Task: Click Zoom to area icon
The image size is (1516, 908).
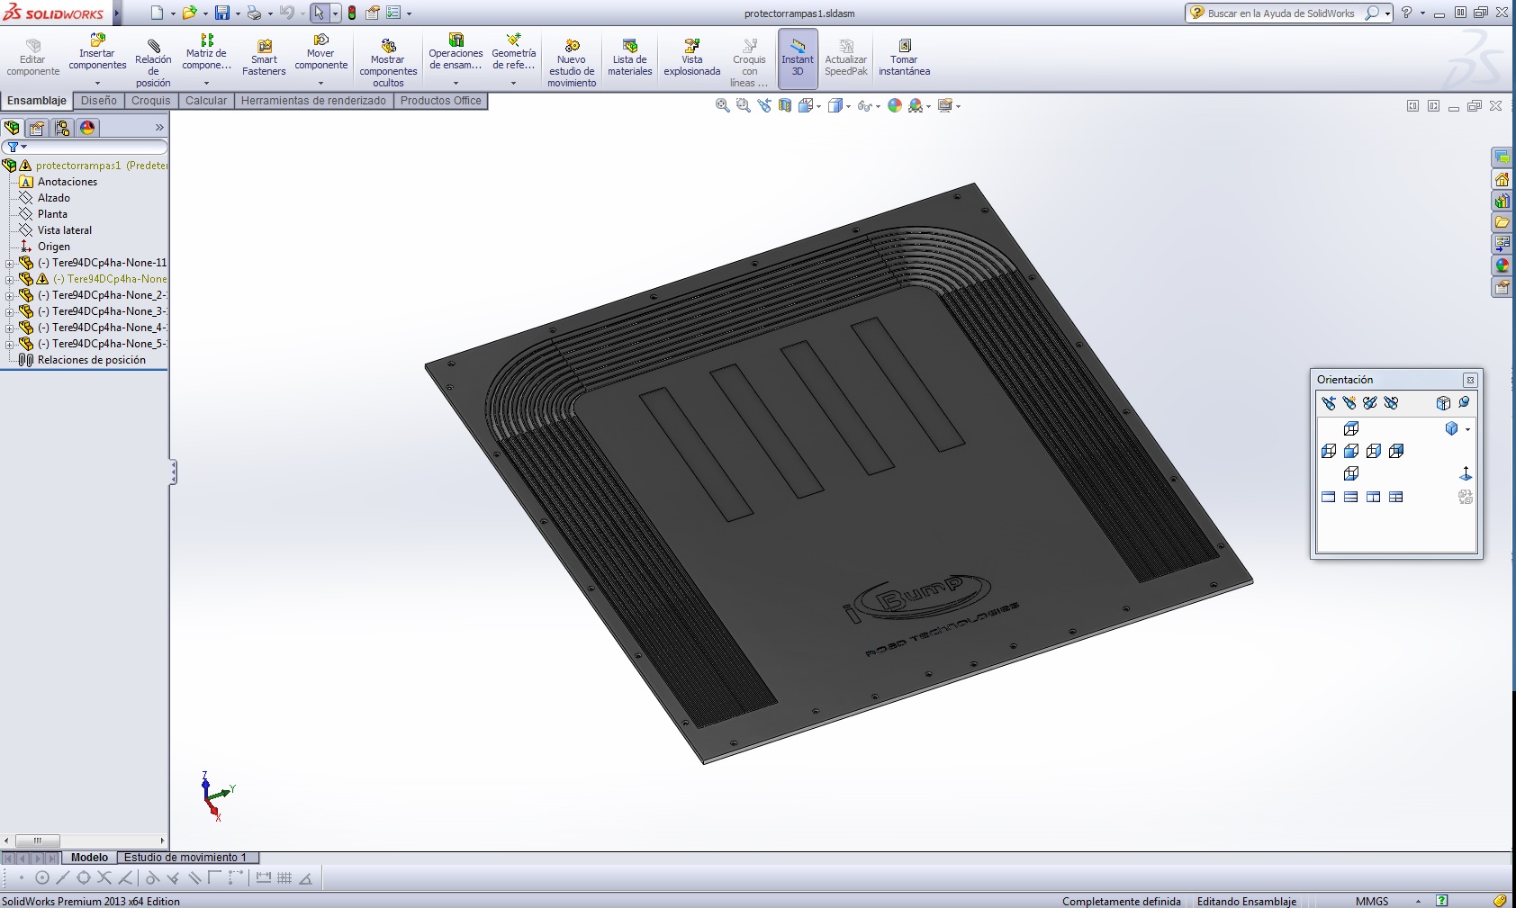Action: pos(743,106)
